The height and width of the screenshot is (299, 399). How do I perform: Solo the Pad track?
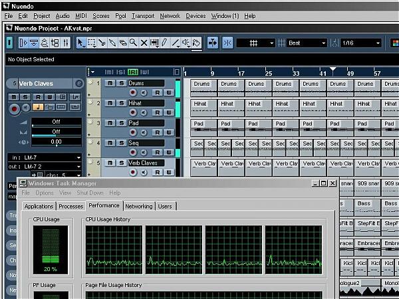tap(120, 123)
